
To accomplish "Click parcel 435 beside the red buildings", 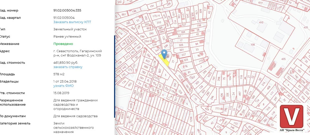I will (284, 59).
